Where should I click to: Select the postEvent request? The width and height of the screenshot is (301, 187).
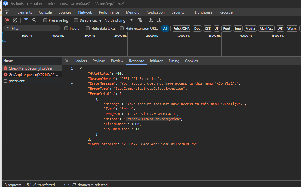pyautogui.click(x=17, y=81)
